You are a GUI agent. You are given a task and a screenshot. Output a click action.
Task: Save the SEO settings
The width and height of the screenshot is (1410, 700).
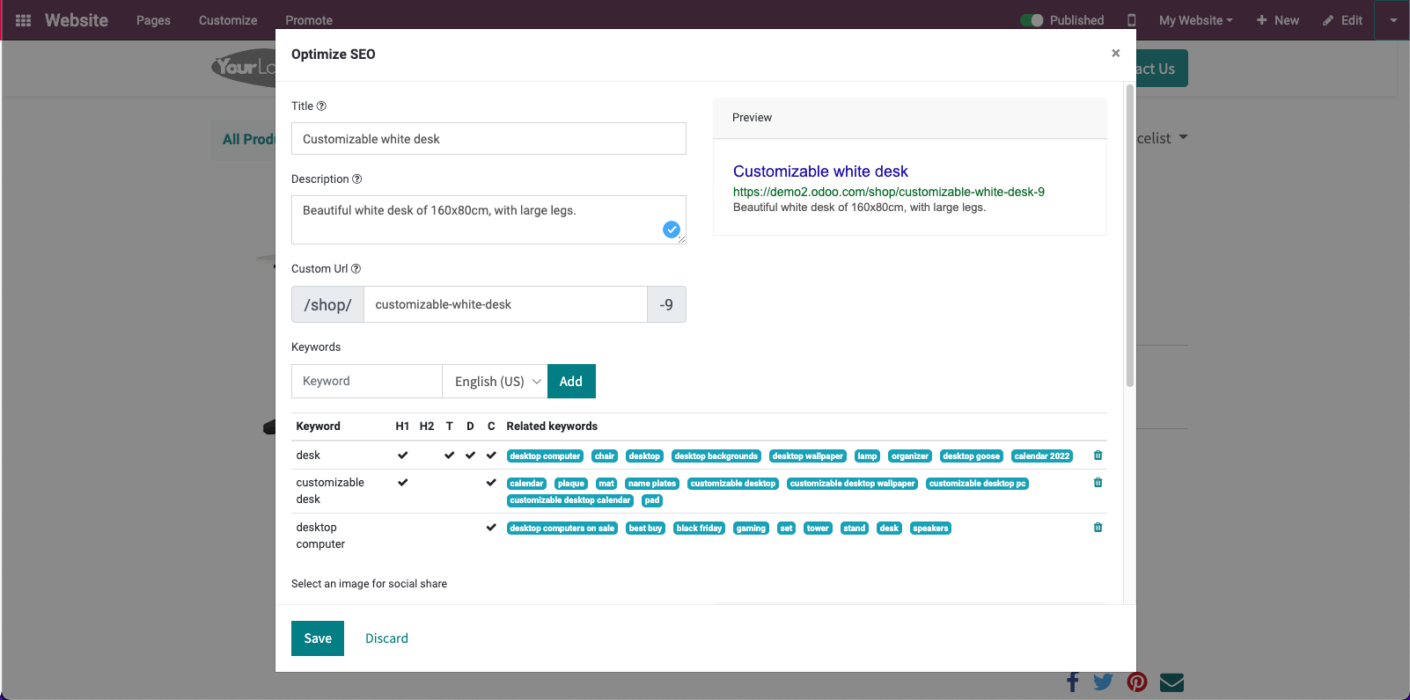318,638
